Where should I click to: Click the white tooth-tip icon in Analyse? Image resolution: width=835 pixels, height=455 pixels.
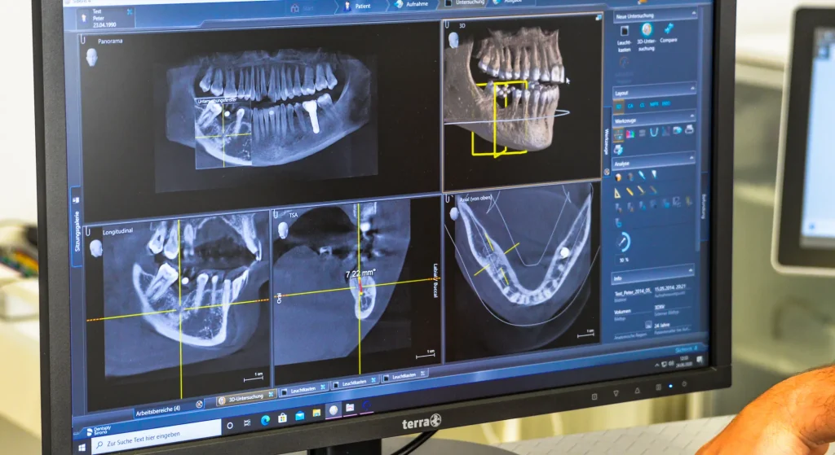point(654,174)
